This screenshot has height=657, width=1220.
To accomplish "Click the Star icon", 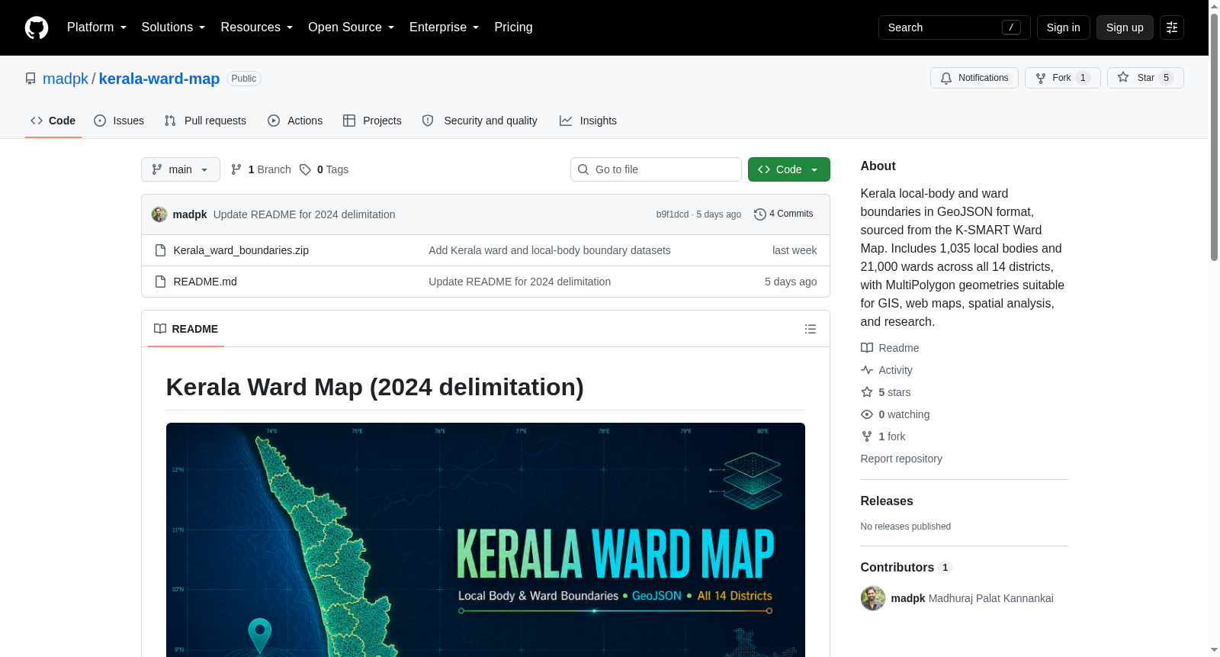I will [x=1123, y=77].
